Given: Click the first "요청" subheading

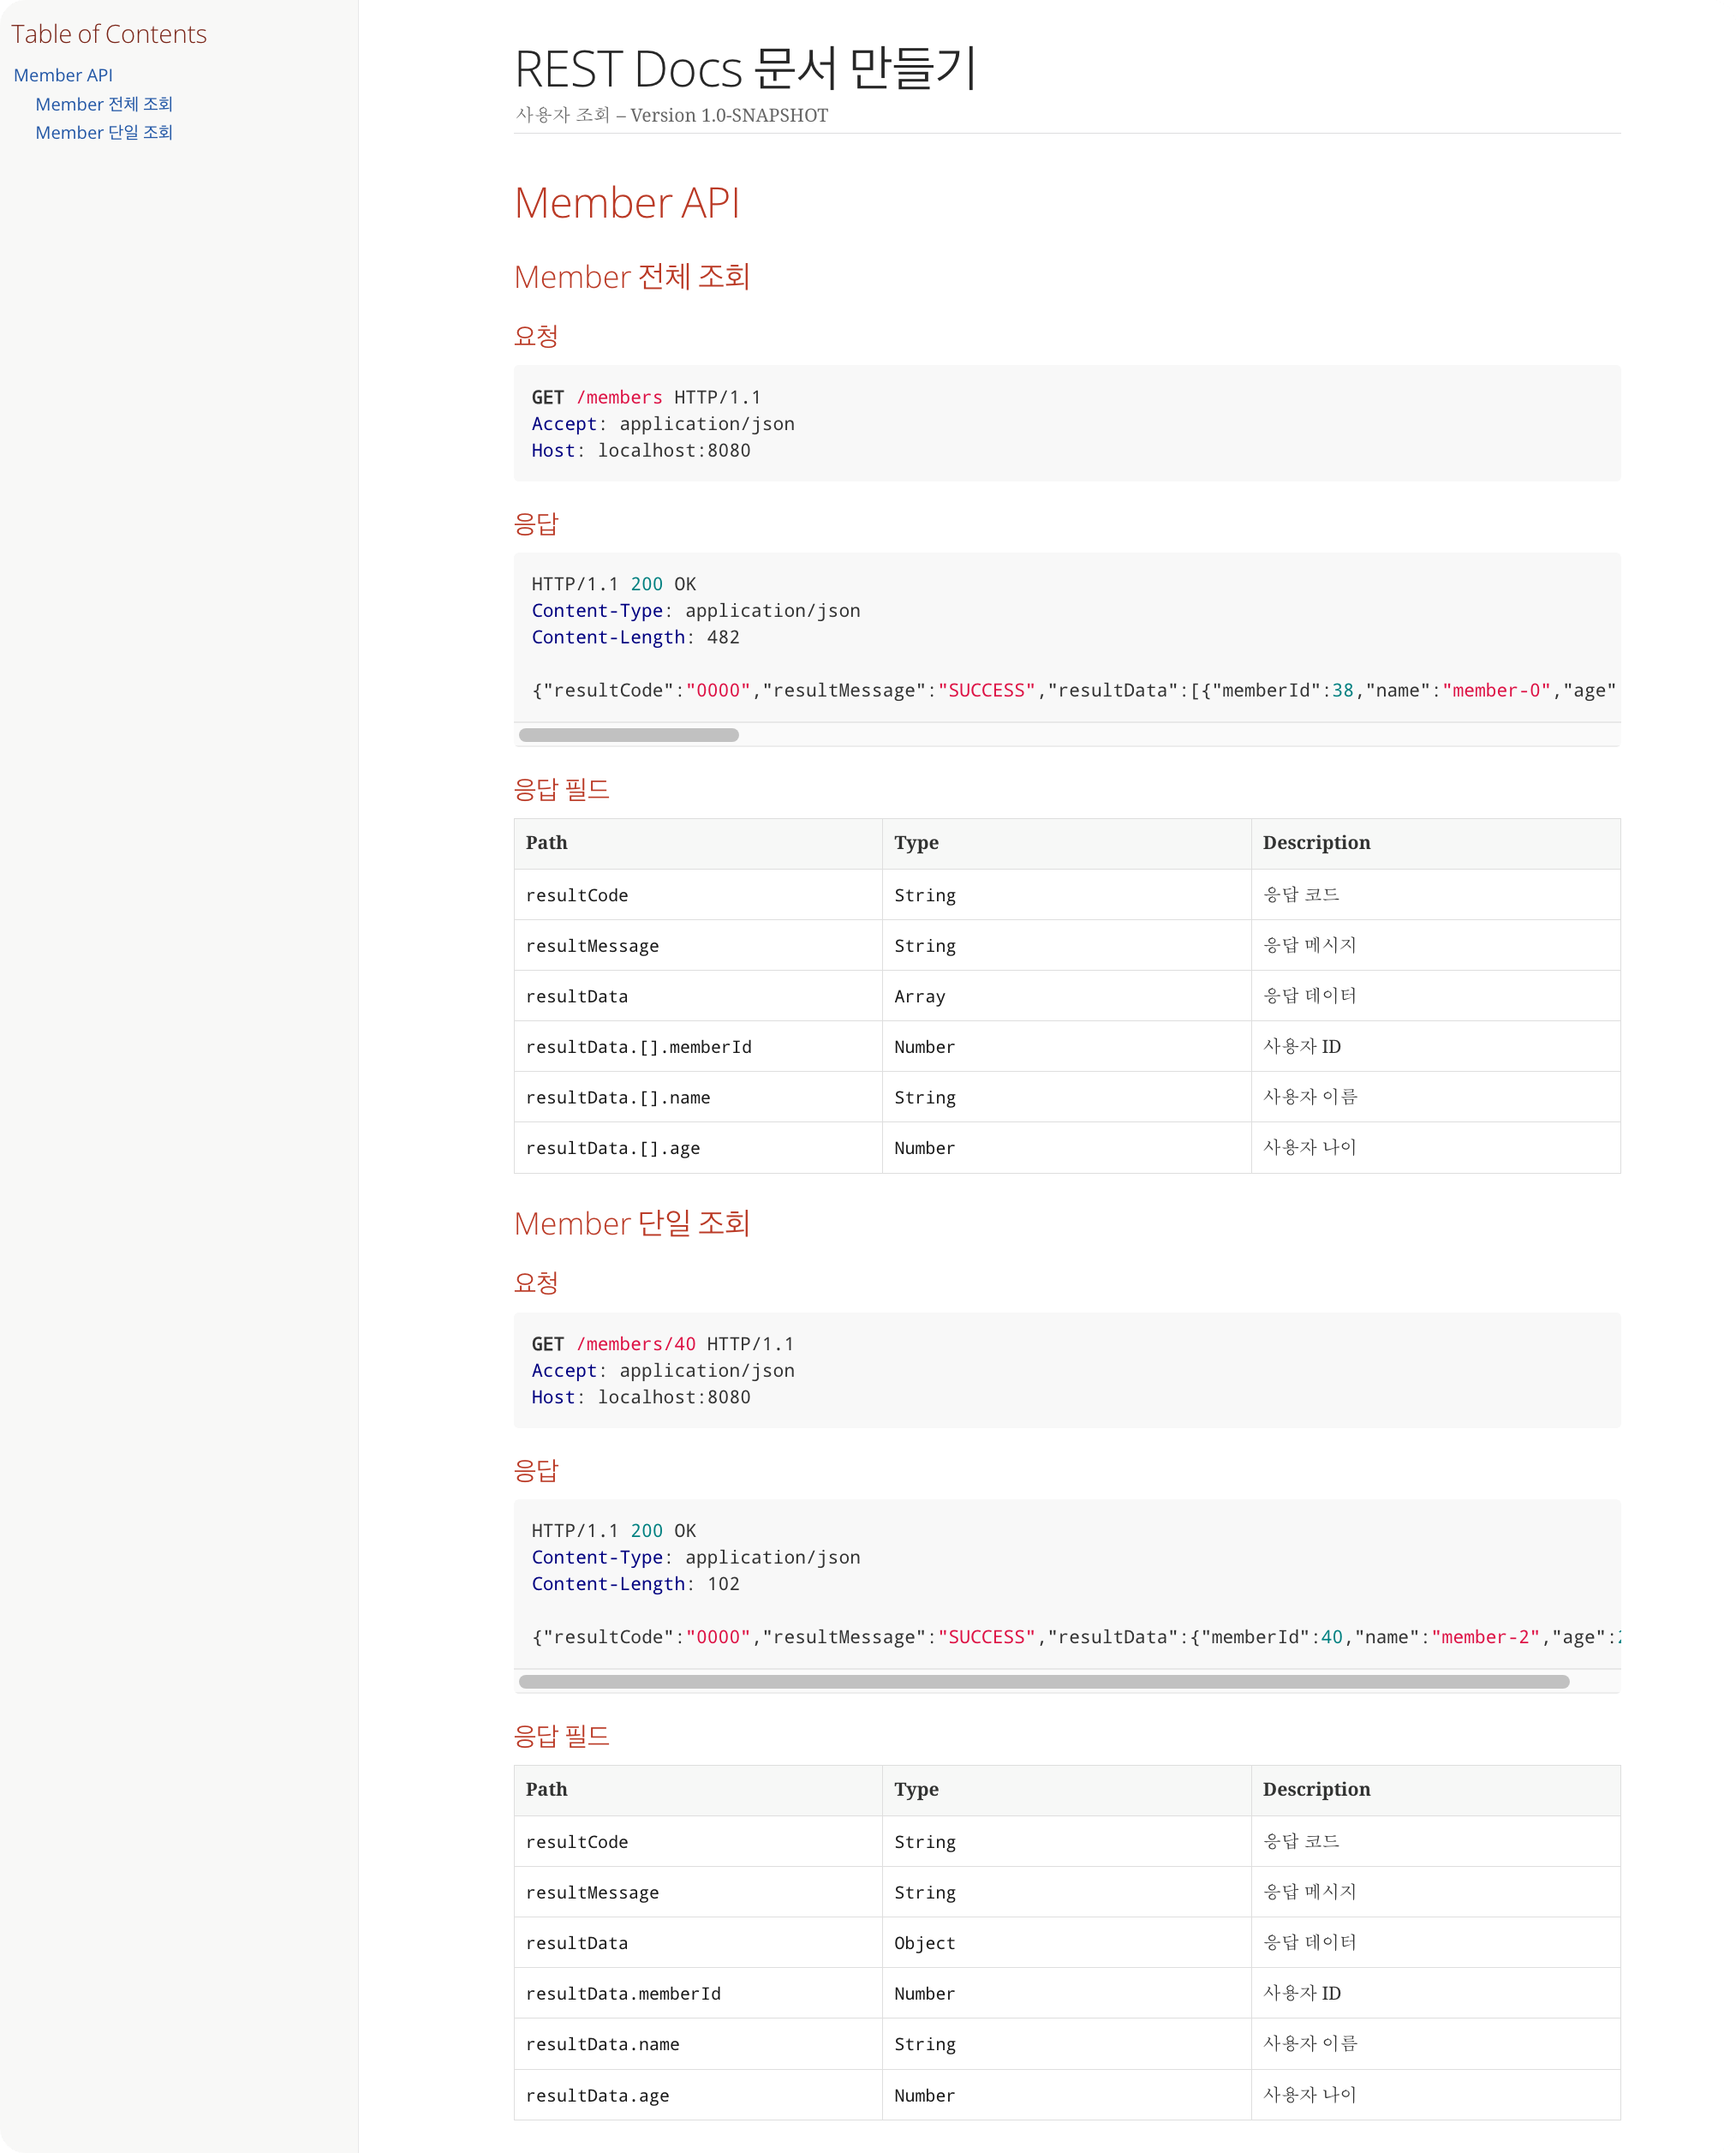Looking at the screenshot, I should (536, 336).
